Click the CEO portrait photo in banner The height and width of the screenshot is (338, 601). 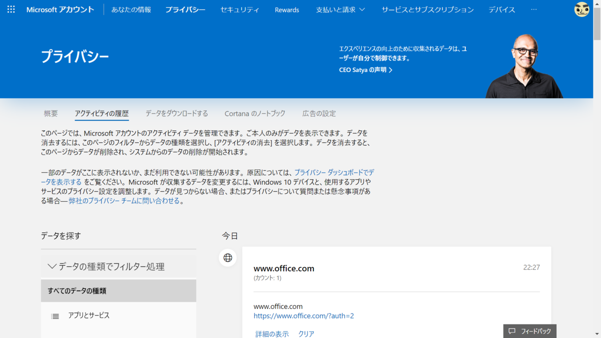[525, 66]
